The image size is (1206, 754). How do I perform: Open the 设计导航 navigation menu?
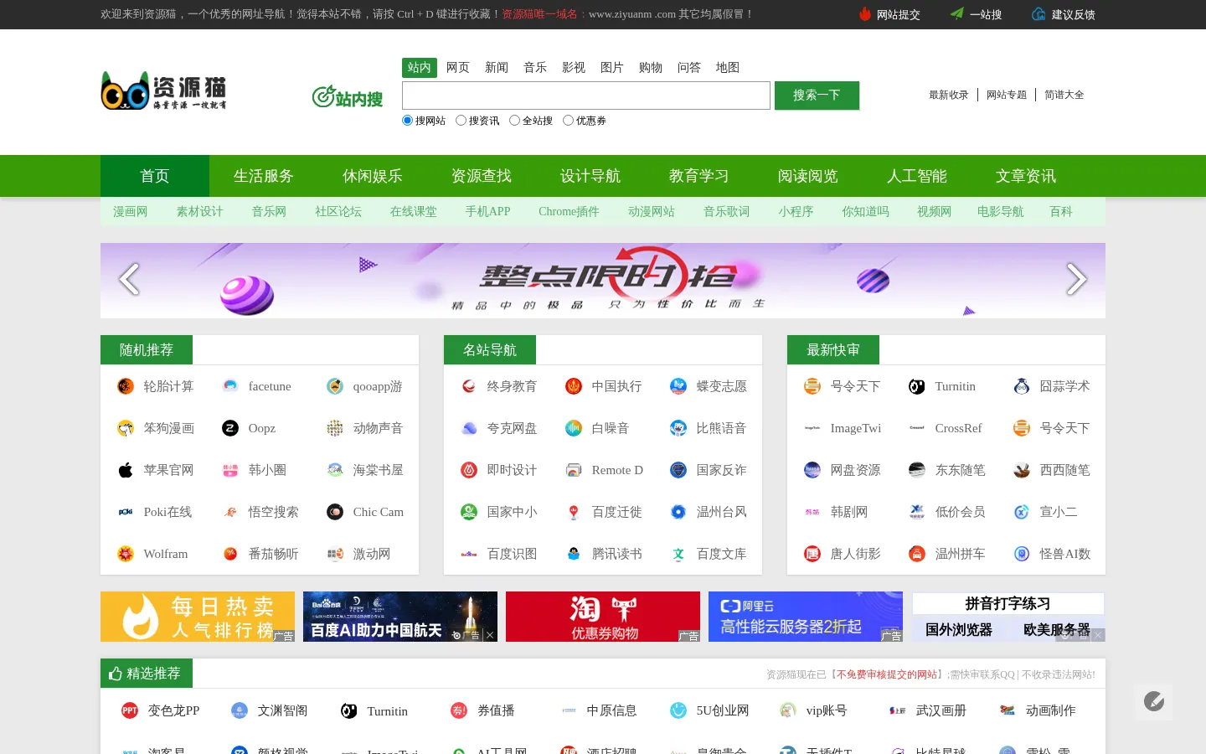click(590, 176)
